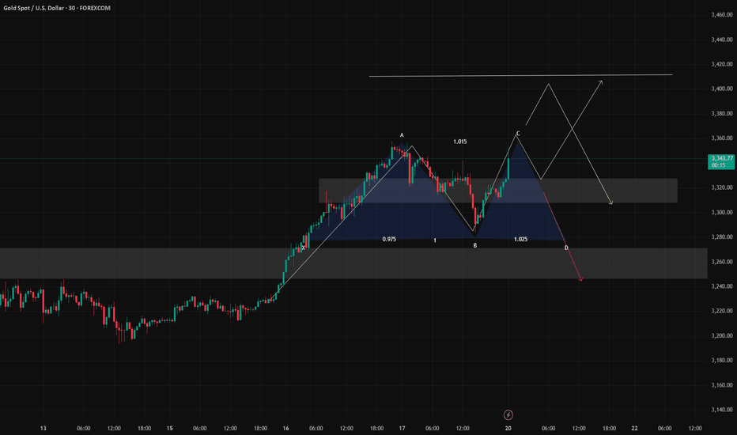Click date label 22 on time axis
The width and height of the screenshot is (737, 435).
click(x=634, y=429)
